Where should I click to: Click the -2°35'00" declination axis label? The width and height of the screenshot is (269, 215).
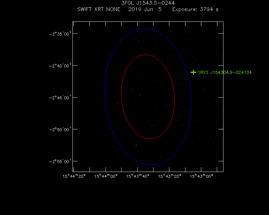click(x=60, y=34)
